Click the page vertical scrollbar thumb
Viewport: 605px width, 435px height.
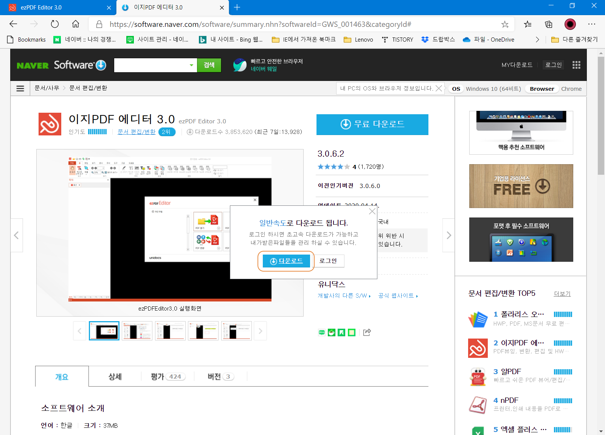tap(601, 115)
